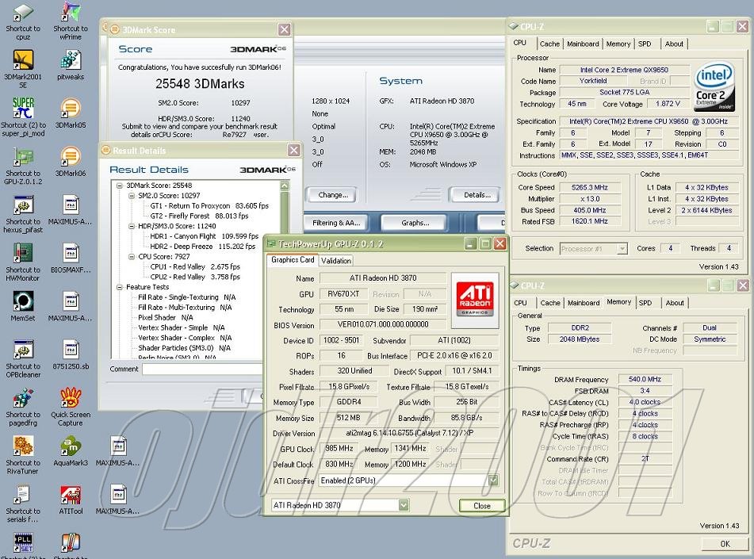Launch the 3DMark2001 SE desktop icon
754x559 pixels.
point(23,69)
